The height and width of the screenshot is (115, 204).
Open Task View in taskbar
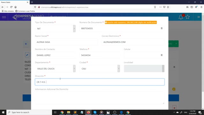coord(55,112)
